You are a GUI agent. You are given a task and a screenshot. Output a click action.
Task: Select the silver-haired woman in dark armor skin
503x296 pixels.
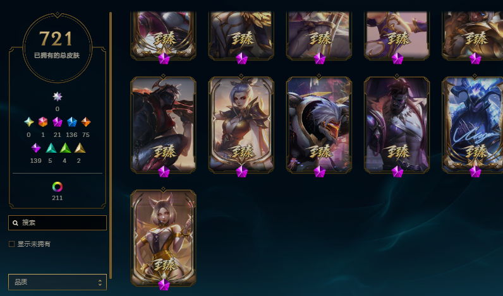coord(241,124)
